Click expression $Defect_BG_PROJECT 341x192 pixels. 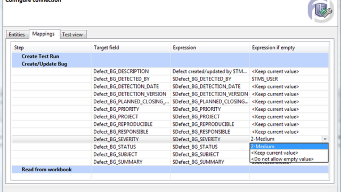click(197, 117)
